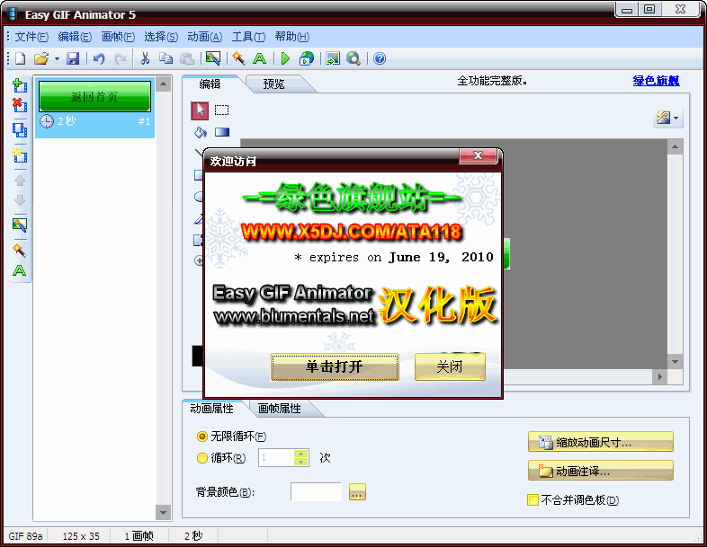This screenshot has height=547, width=707.
Task: Increase loop count with spinner up arrow
Action: point(300,454)
